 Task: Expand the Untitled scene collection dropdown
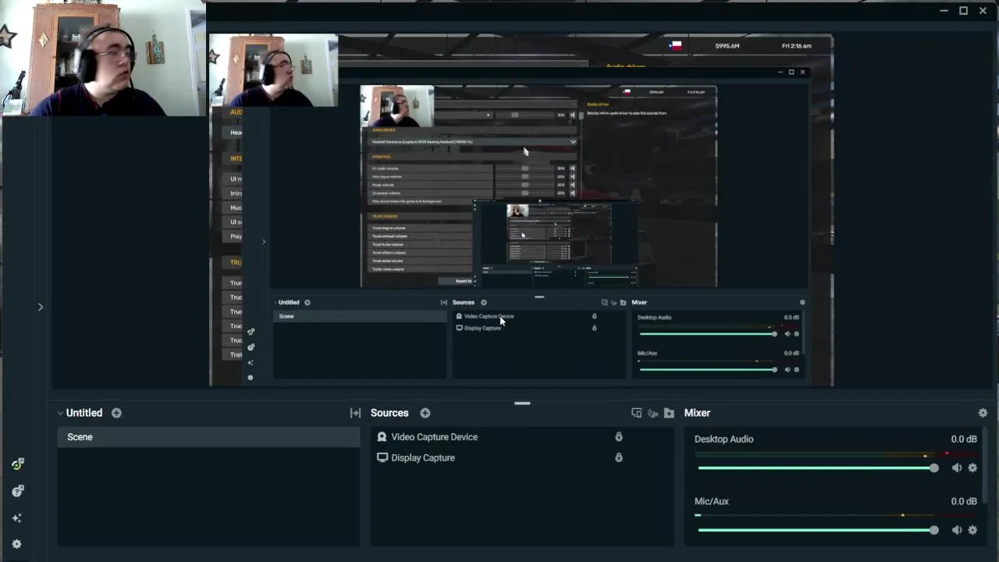60,413
